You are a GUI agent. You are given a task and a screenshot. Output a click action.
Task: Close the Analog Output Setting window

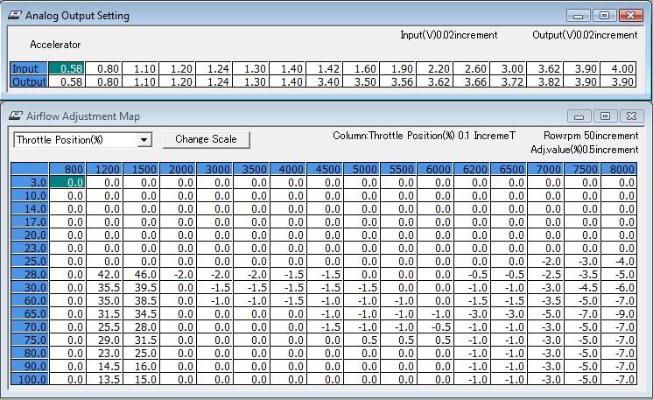631,16
